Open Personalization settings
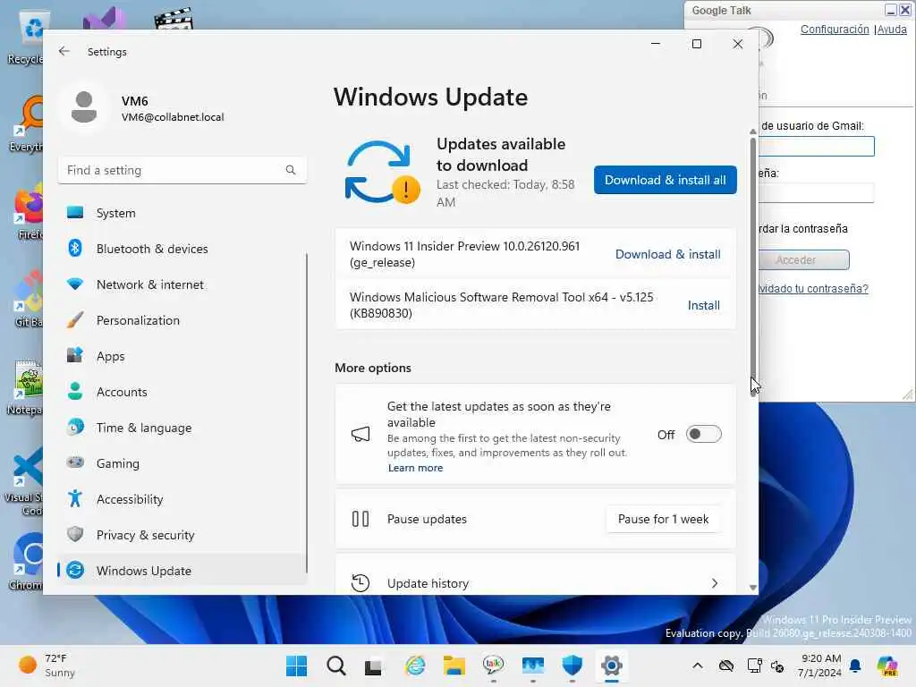This screenshot has height=687, width=916. pyautogui.click(x=182, y=320)
